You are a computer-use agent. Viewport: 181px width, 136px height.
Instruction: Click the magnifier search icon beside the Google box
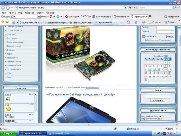point(175,8)
